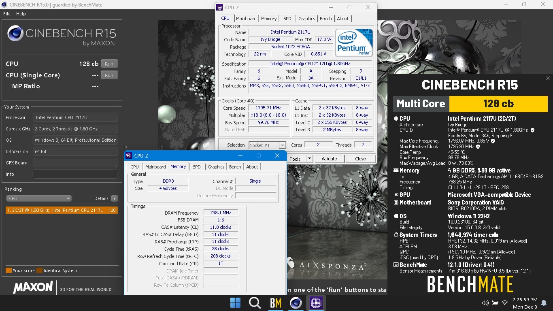Switch to About tab in lower CPU-Z

click(252, 167)
